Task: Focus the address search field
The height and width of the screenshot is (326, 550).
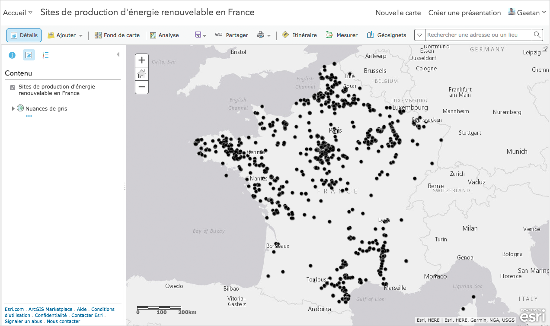Action: [x=478, y=35]
